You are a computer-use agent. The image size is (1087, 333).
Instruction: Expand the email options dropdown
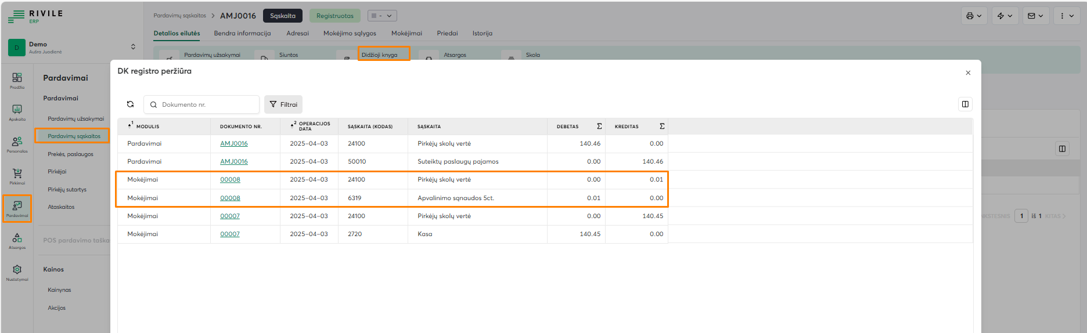click(x=1035, y=16)
